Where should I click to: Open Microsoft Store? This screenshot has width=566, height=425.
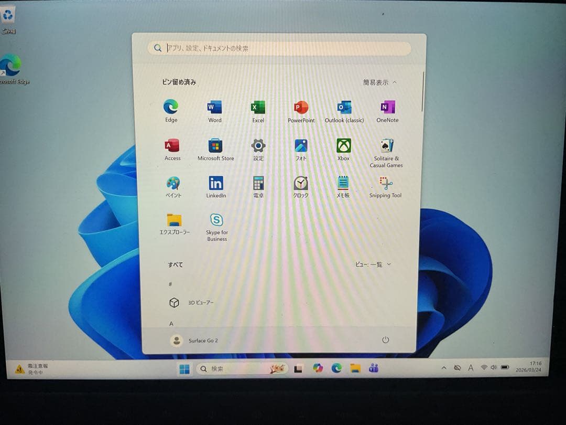point(215,149)
